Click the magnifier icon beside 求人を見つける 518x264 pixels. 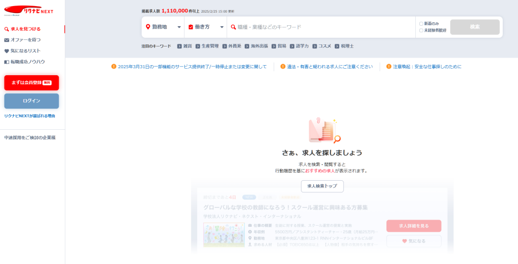coord(7,29)
